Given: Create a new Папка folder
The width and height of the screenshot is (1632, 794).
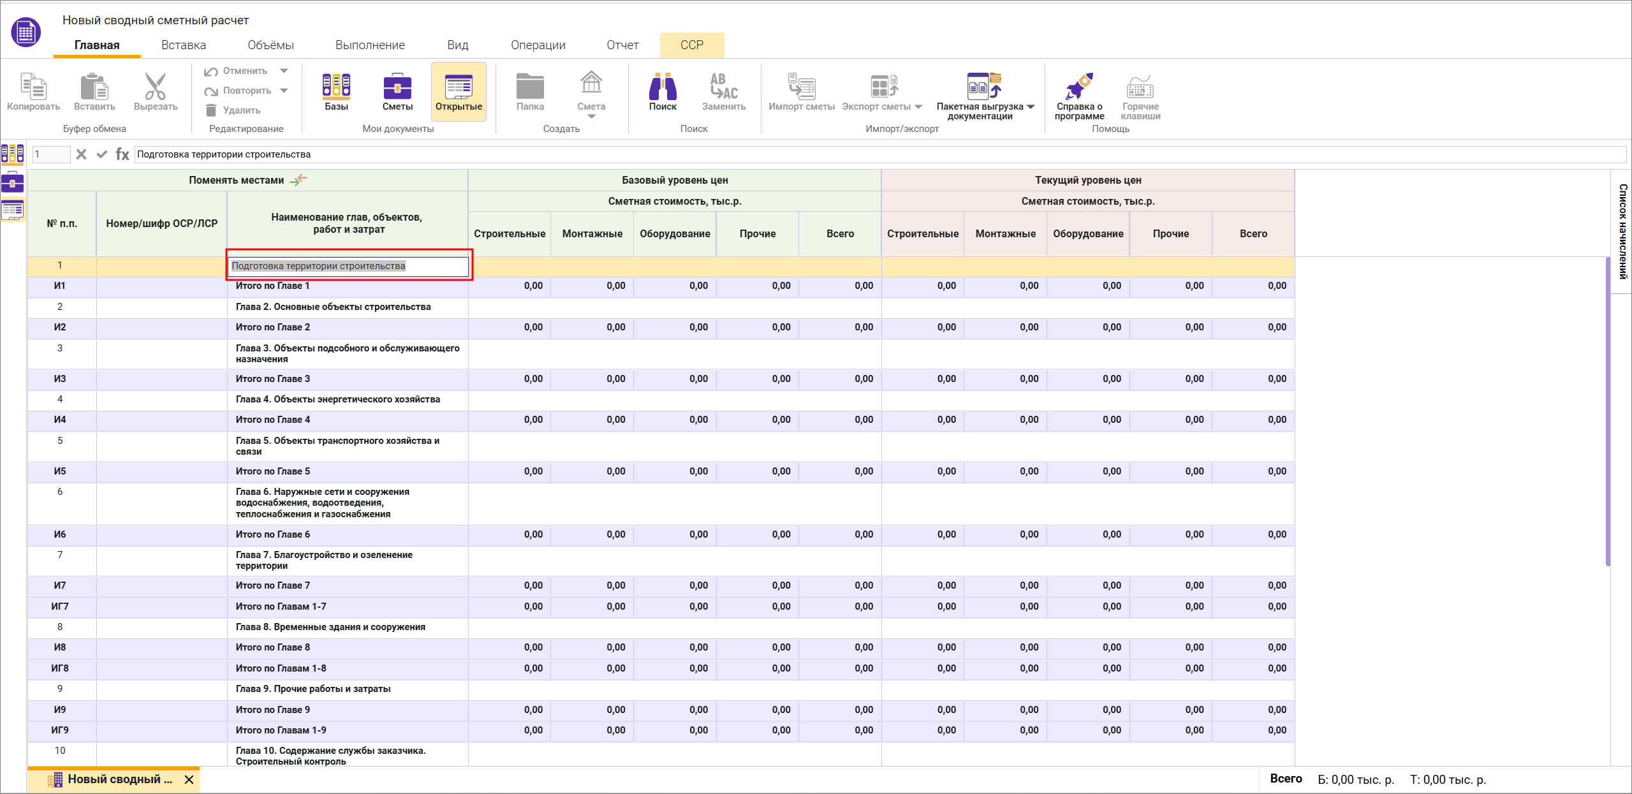Looking at the screenshot, I should coord(530,86).
